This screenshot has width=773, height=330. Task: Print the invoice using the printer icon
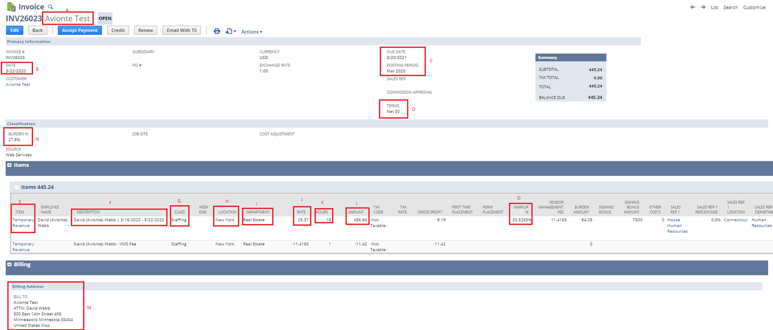coord(217,31)
